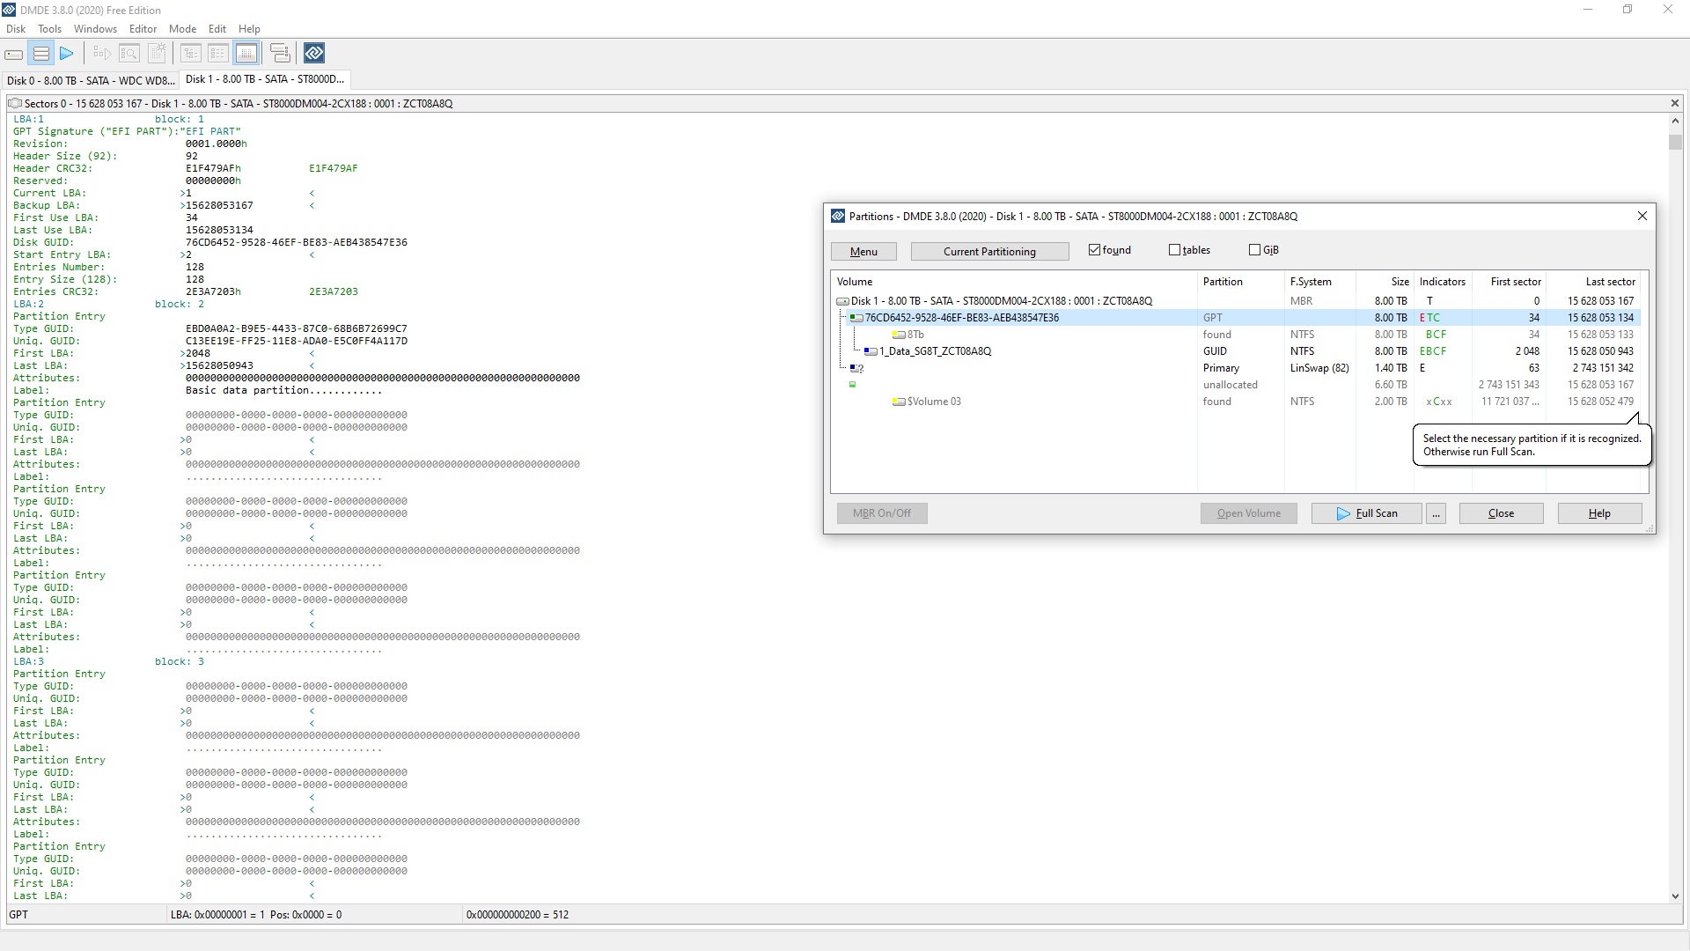
Task: Open the Edit menu
Action: (217, 29)
